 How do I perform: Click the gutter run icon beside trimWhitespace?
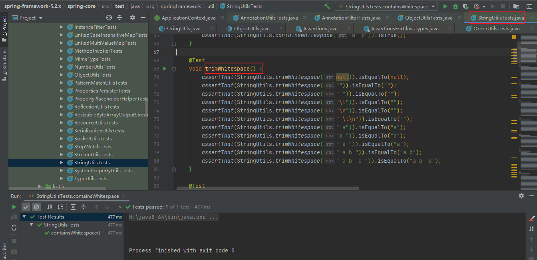tap(164, 69)
